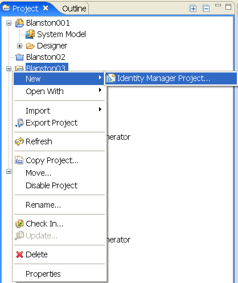Choose Export Project from the context menu

pos(59,123)
